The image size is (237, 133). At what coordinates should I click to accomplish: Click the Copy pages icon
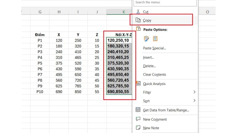pos(138,20)
